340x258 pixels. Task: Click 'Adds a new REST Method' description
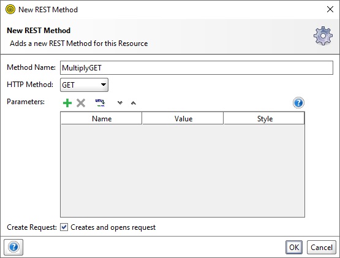(79, 44)
